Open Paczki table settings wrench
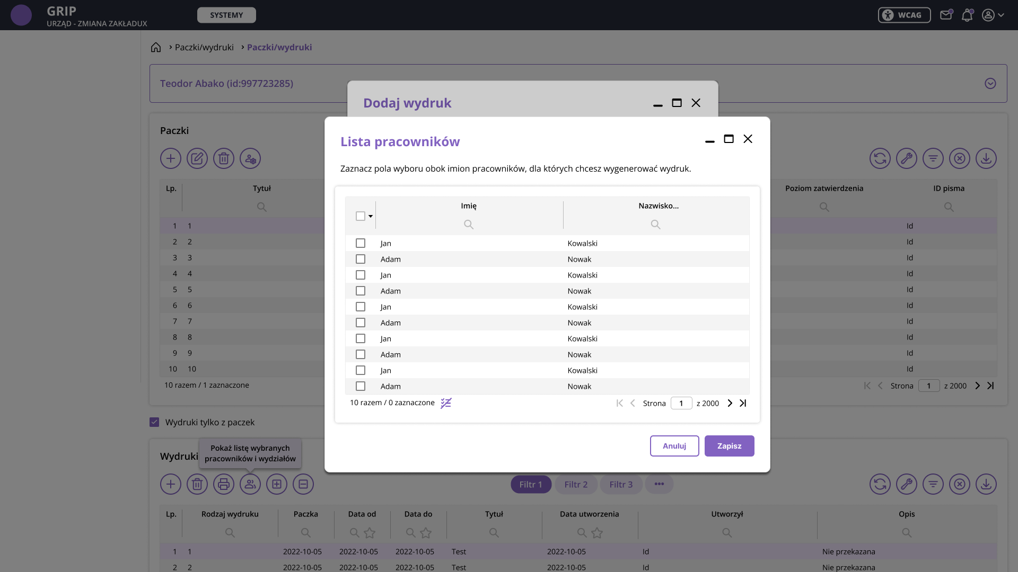The image size is (1018, 572). click(907, 158)
